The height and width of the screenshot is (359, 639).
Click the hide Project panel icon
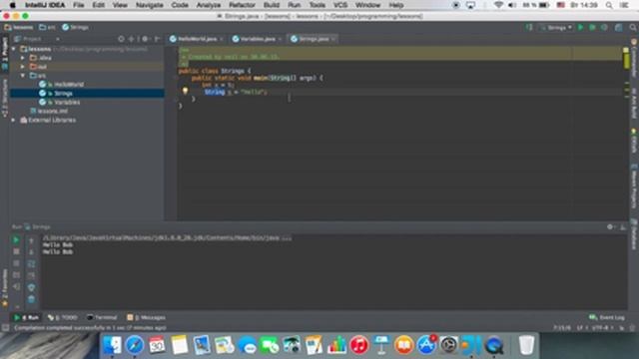coord(157,39)
